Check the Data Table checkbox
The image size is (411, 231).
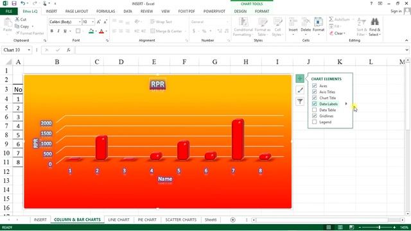[314, 110]
